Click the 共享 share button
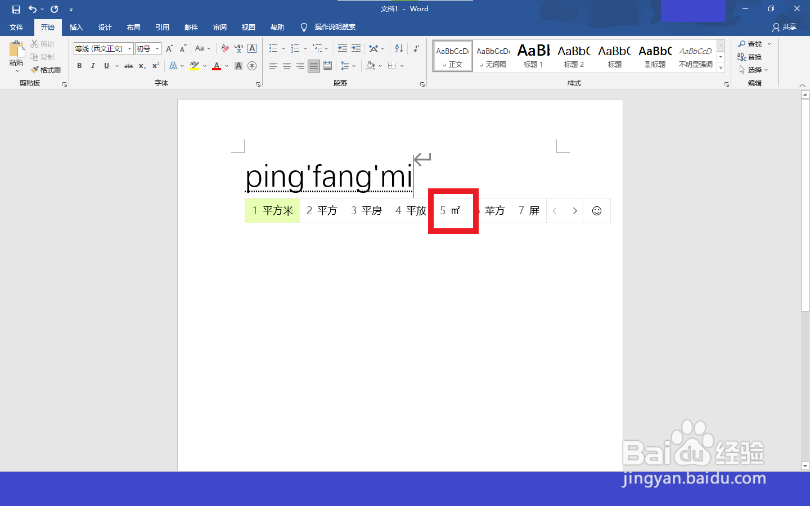Viewport: 810px width, 506px height. click(x=785, y=27)
